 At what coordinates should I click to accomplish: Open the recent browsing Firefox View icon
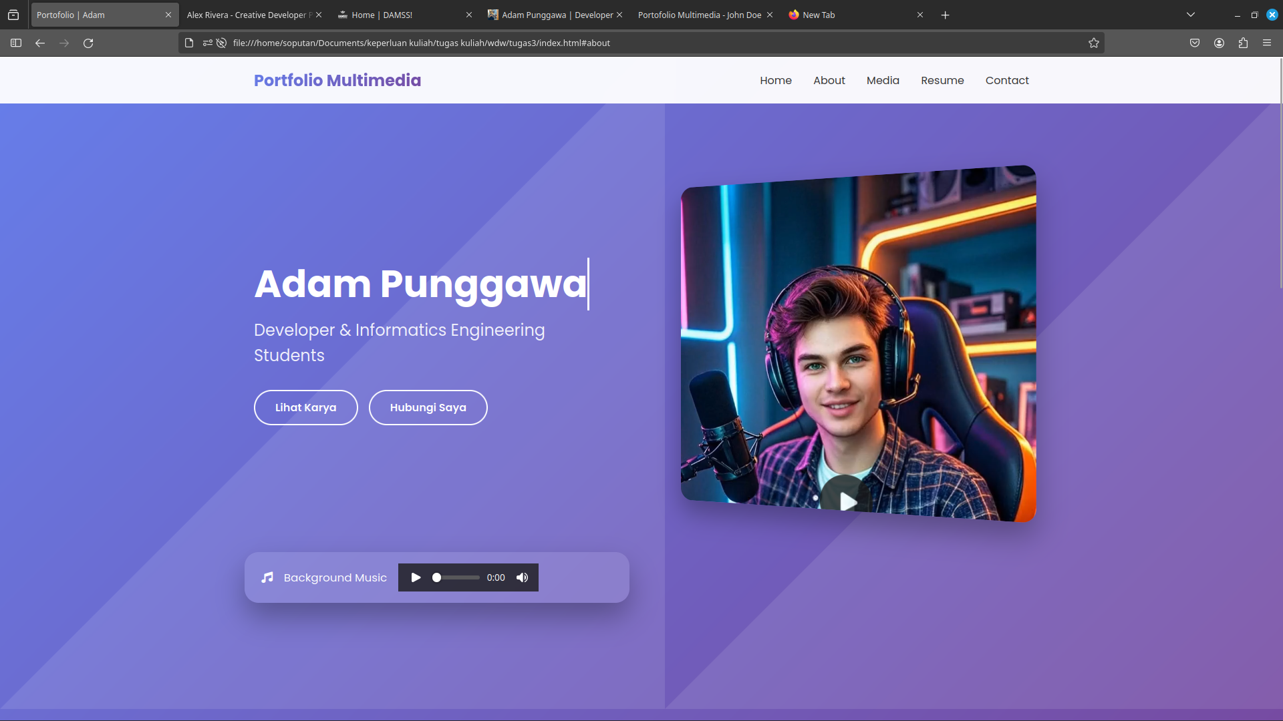13,15
